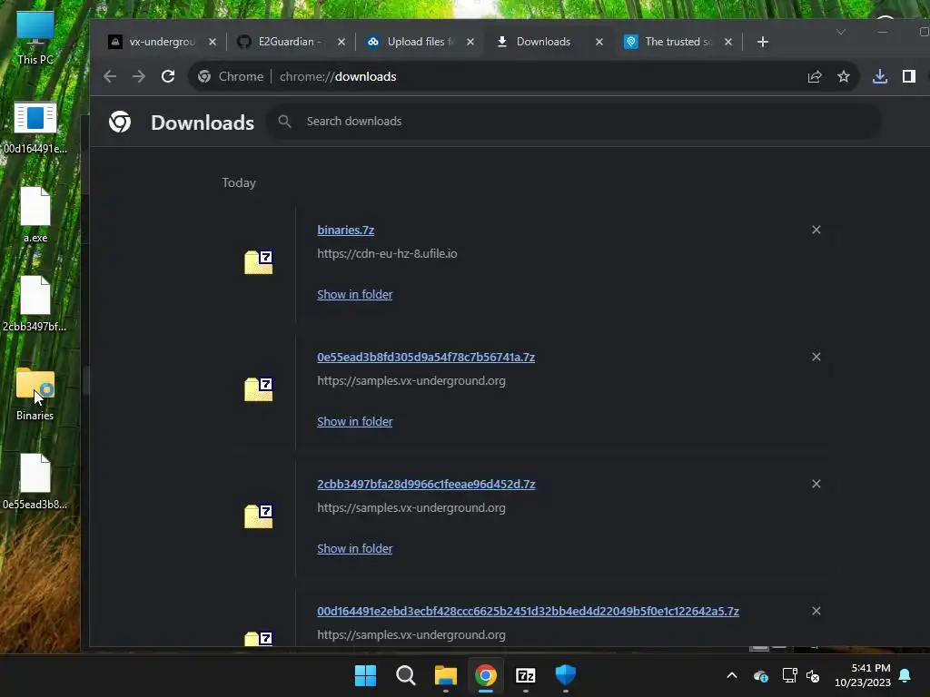The height and width of the screenshot is (697, 930).
Task: Close The trusted source tab
Action: 728,42
